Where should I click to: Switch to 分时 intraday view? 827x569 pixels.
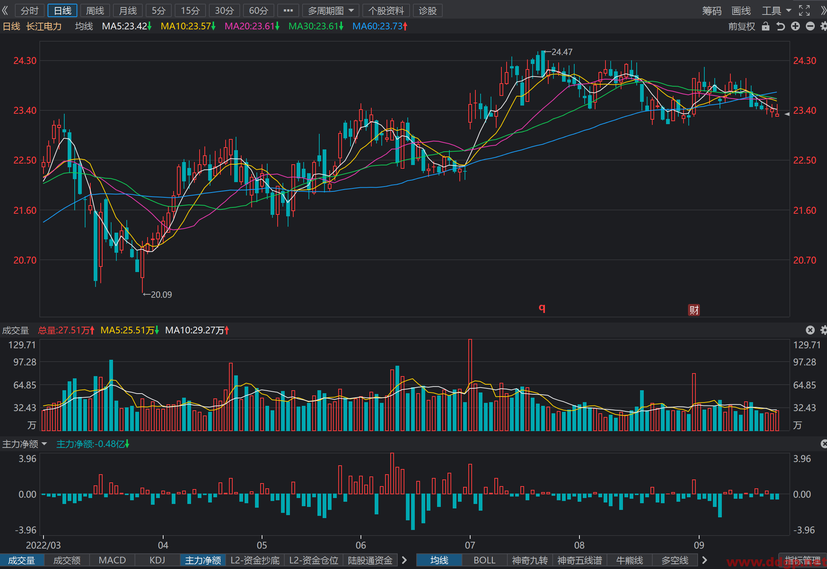(30, 10)
